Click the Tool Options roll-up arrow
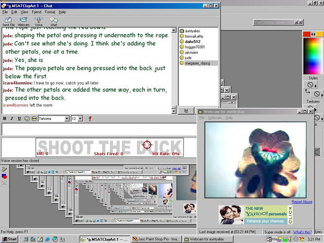 click(x=296, y=22)
